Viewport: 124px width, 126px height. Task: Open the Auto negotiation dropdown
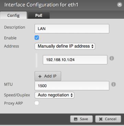54,95
